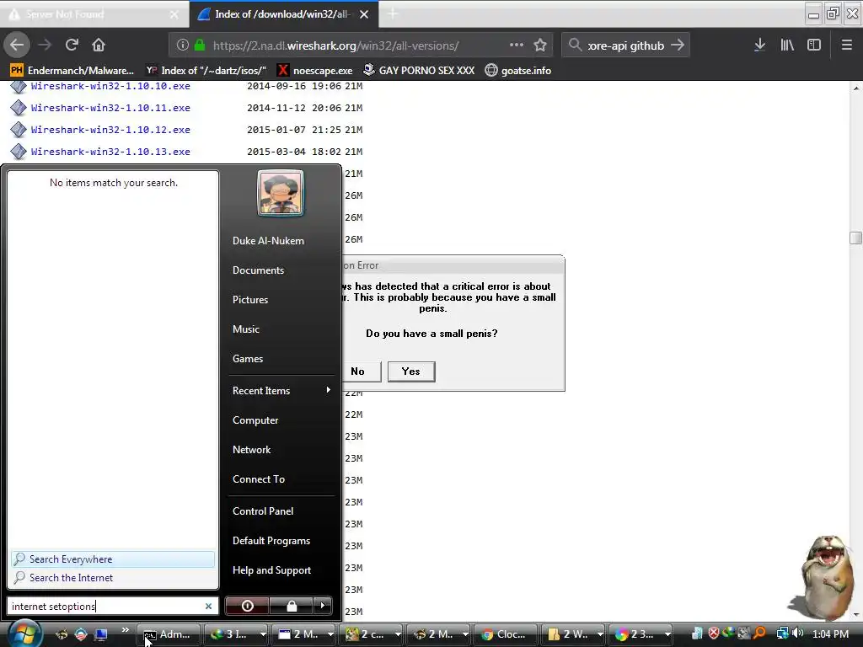Open Music from Start menu
This screenshot has width=863, height=647.
(246, 329)
